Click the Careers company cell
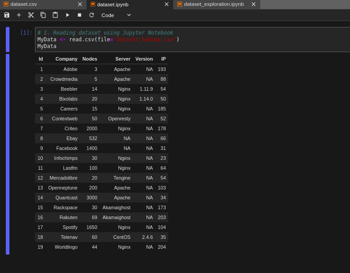The height and width of the screenshot is (273, 350). (69, 109)
